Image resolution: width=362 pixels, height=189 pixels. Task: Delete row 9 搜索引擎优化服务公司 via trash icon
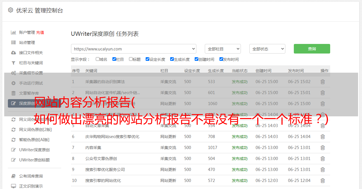pos(323,170)
